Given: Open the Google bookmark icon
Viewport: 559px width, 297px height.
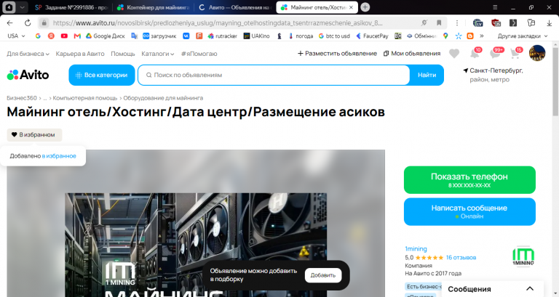Looking at the screenshot, I should (38, 36).
